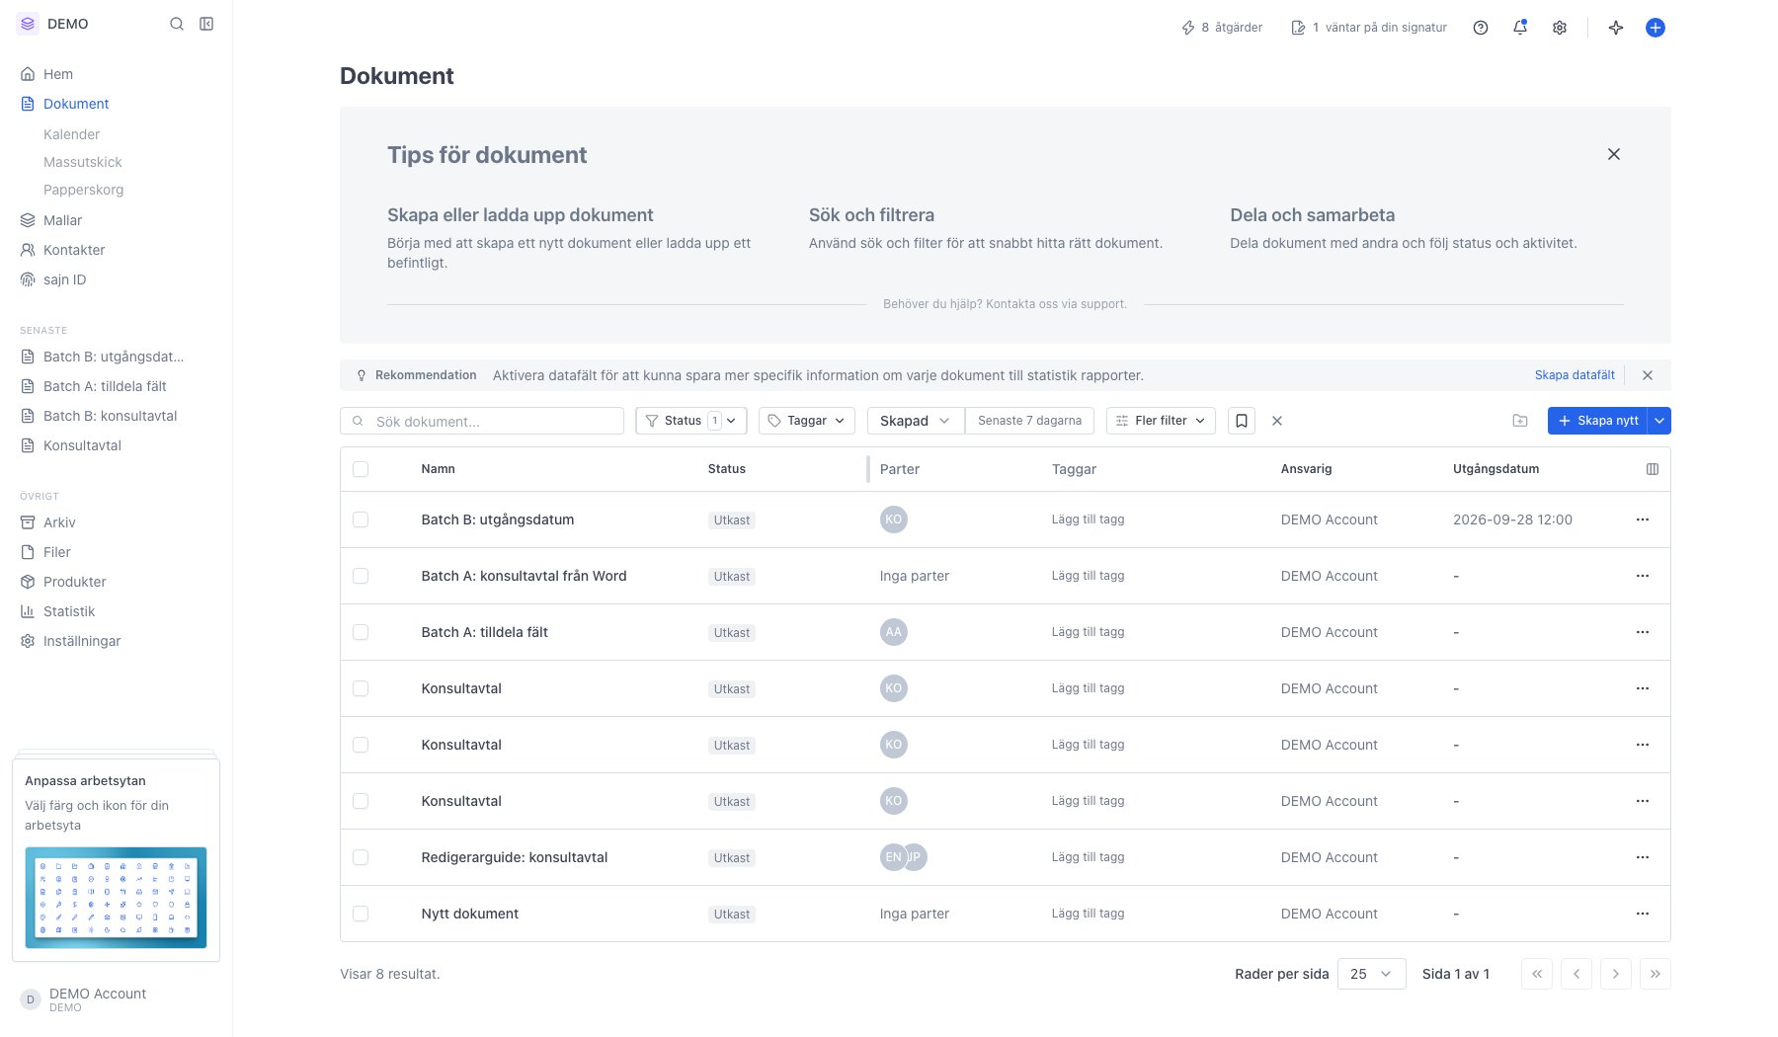
Task: Click the blue plus button in top bar
Action: (x=1656, y=28)
